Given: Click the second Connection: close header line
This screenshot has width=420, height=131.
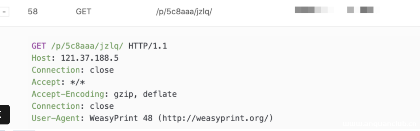Looking at the screenshot, I should click(x=73, y=106).
